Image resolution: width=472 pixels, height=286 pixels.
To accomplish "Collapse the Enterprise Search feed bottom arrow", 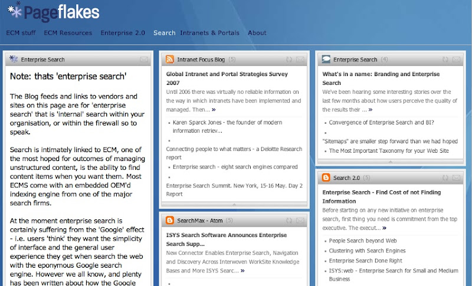I will pyautogui.click(x=391, y=161).
